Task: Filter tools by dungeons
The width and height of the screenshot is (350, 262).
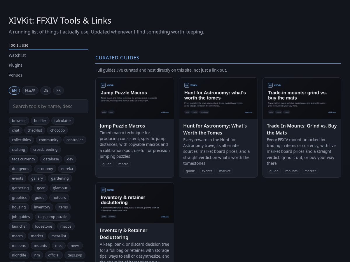Action: coord(20,169)
